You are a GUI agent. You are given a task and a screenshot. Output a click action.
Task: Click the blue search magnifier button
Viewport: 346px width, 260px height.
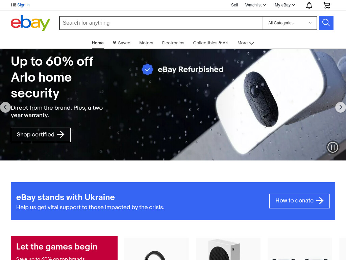(x=326, y=23)
